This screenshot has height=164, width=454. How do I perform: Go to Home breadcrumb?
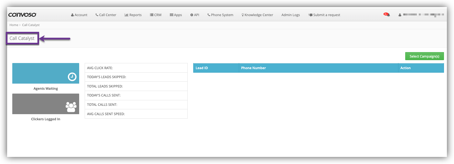coord(14,25)
